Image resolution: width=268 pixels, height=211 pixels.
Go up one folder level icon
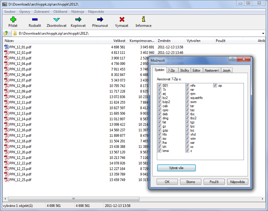[x=6, y=33]
